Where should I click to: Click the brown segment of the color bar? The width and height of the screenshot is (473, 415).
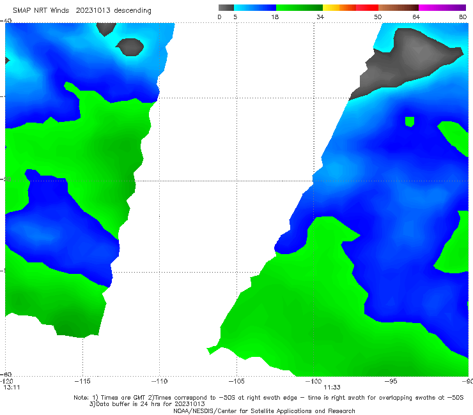[398, 8]
